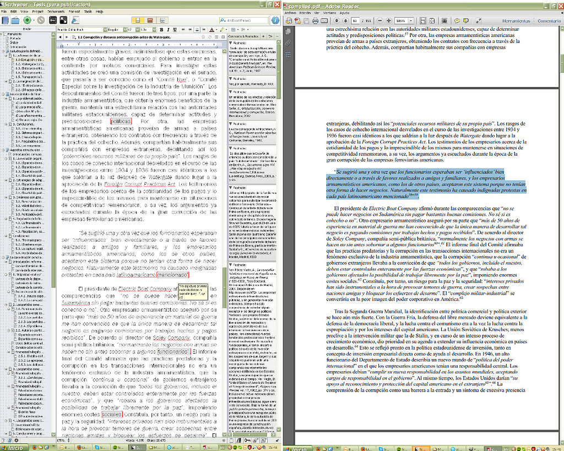Adjust the 175% editor zoom stepper
Screen dimensions: 564x451
coord(68,441)
